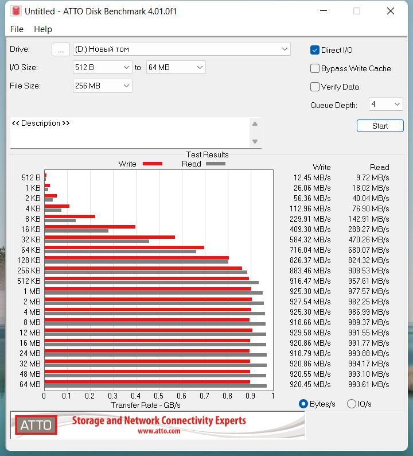
Task: Click write value 929.58 MB/s
Action: tap(310, 333)
